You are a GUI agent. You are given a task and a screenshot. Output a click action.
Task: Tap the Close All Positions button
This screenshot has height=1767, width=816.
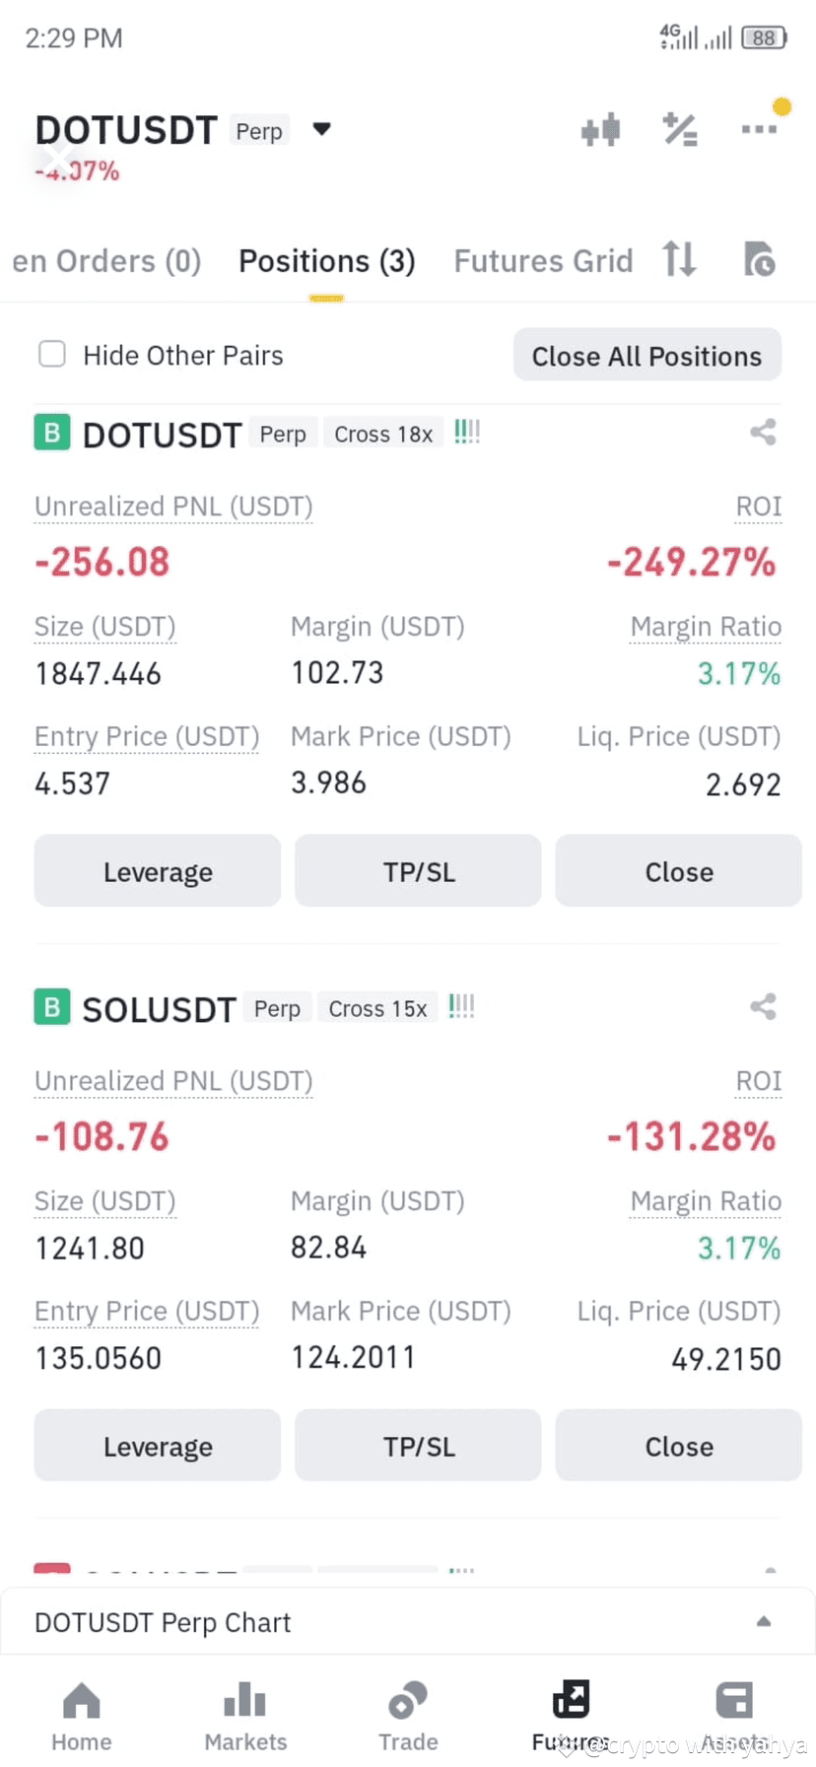(x=647, y=356)
